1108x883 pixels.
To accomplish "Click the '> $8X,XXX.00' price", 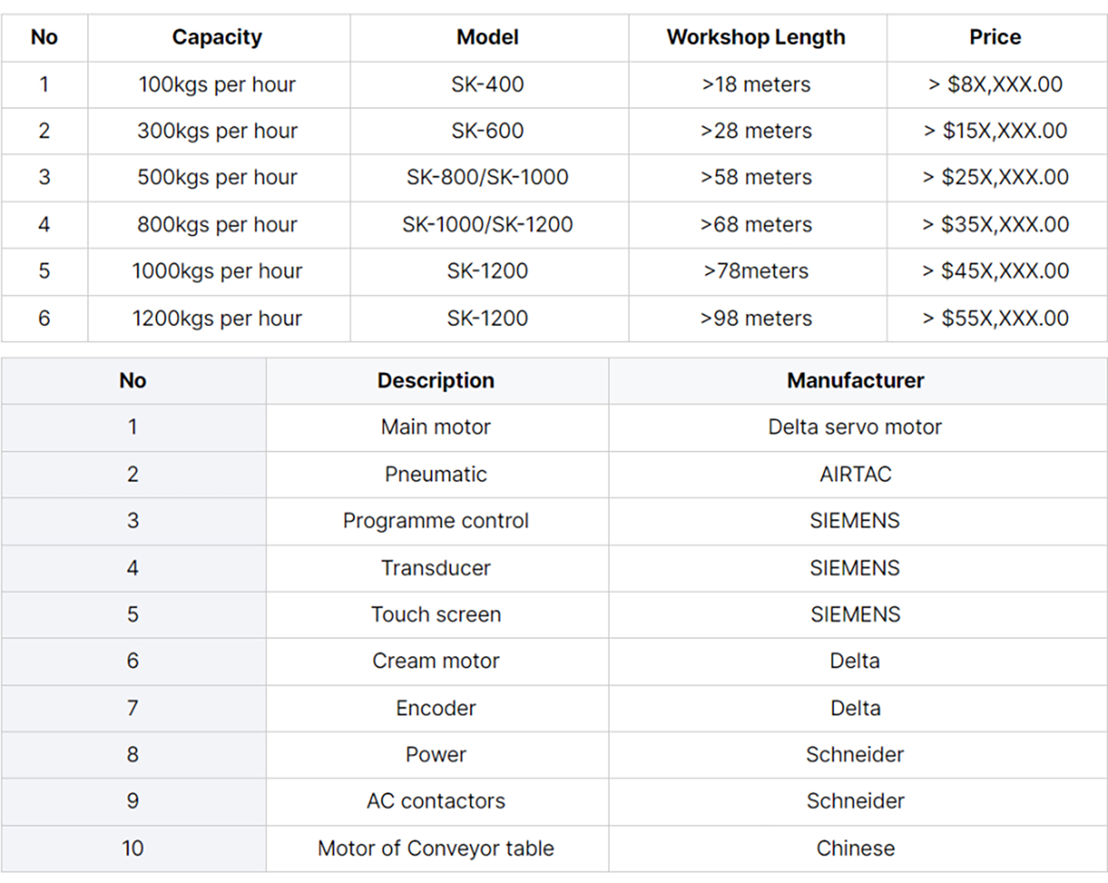I will (x=995, y=85).
